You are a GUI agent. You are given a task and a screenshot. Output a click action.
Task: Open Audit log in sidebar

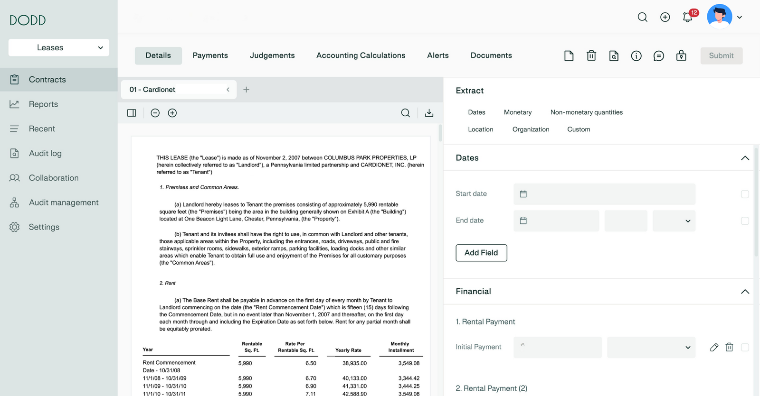coord(45,153)
